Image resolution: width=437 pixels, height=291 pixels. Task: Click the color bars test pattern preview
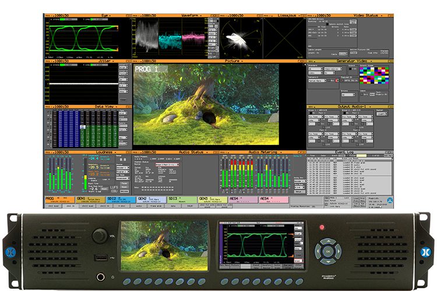pos(374,75)
